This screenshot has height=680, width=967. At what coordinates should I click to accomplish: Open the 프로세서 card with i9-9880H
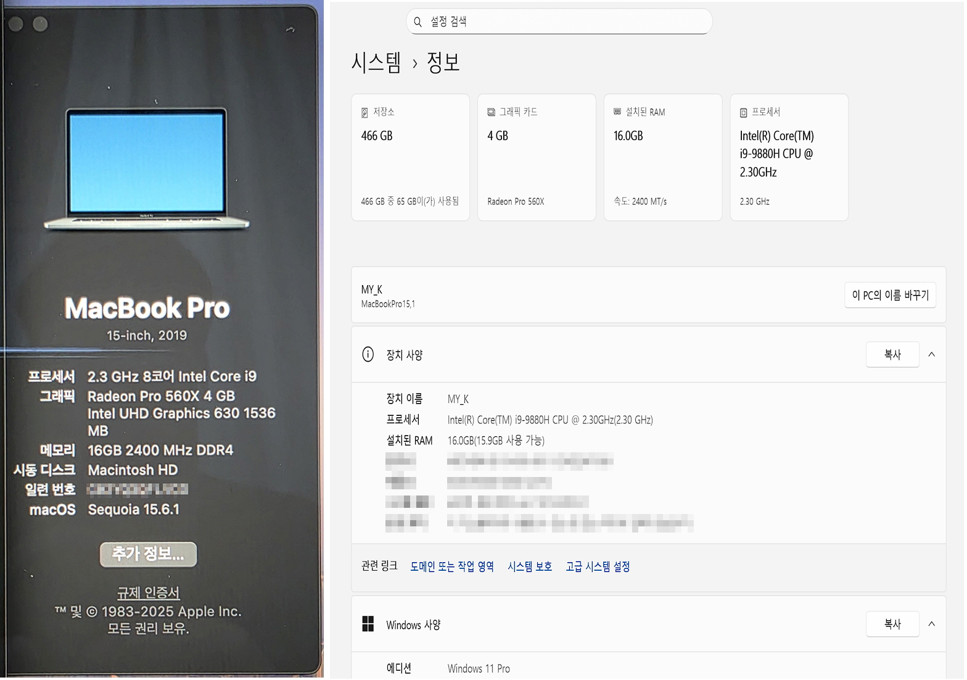789,157
